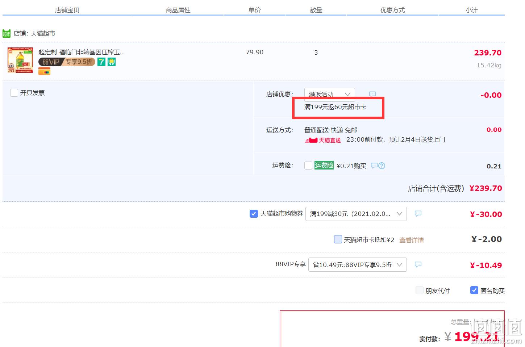Click the 店铺合计(含运费) label
Viewport: 525px width, 347px height.
pos(436,189)
